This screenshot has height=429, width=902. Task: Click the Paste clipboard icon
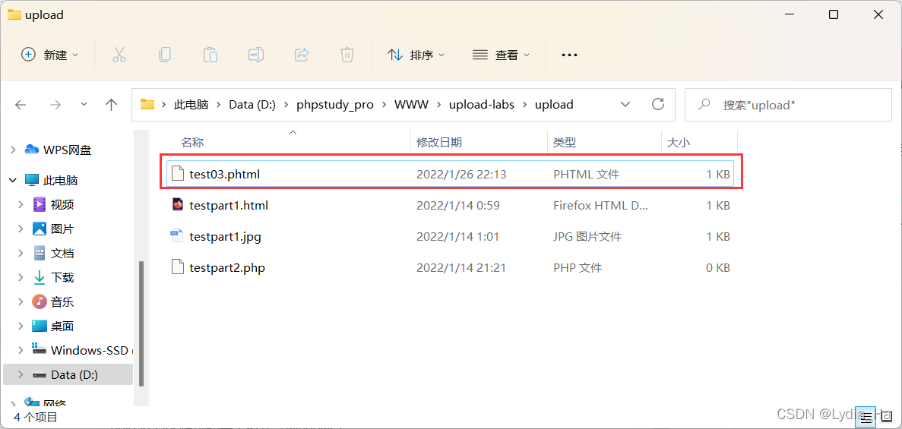(210, 55)
